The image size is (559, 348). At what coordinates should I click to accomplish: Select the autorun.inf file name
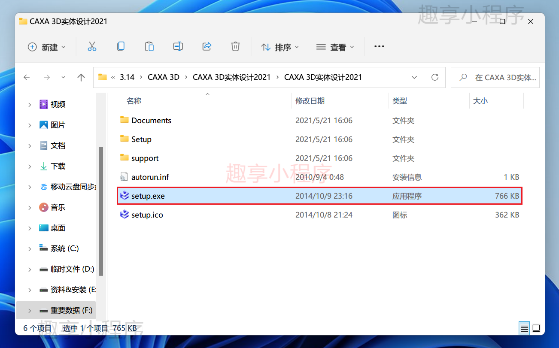coord(150,177)
